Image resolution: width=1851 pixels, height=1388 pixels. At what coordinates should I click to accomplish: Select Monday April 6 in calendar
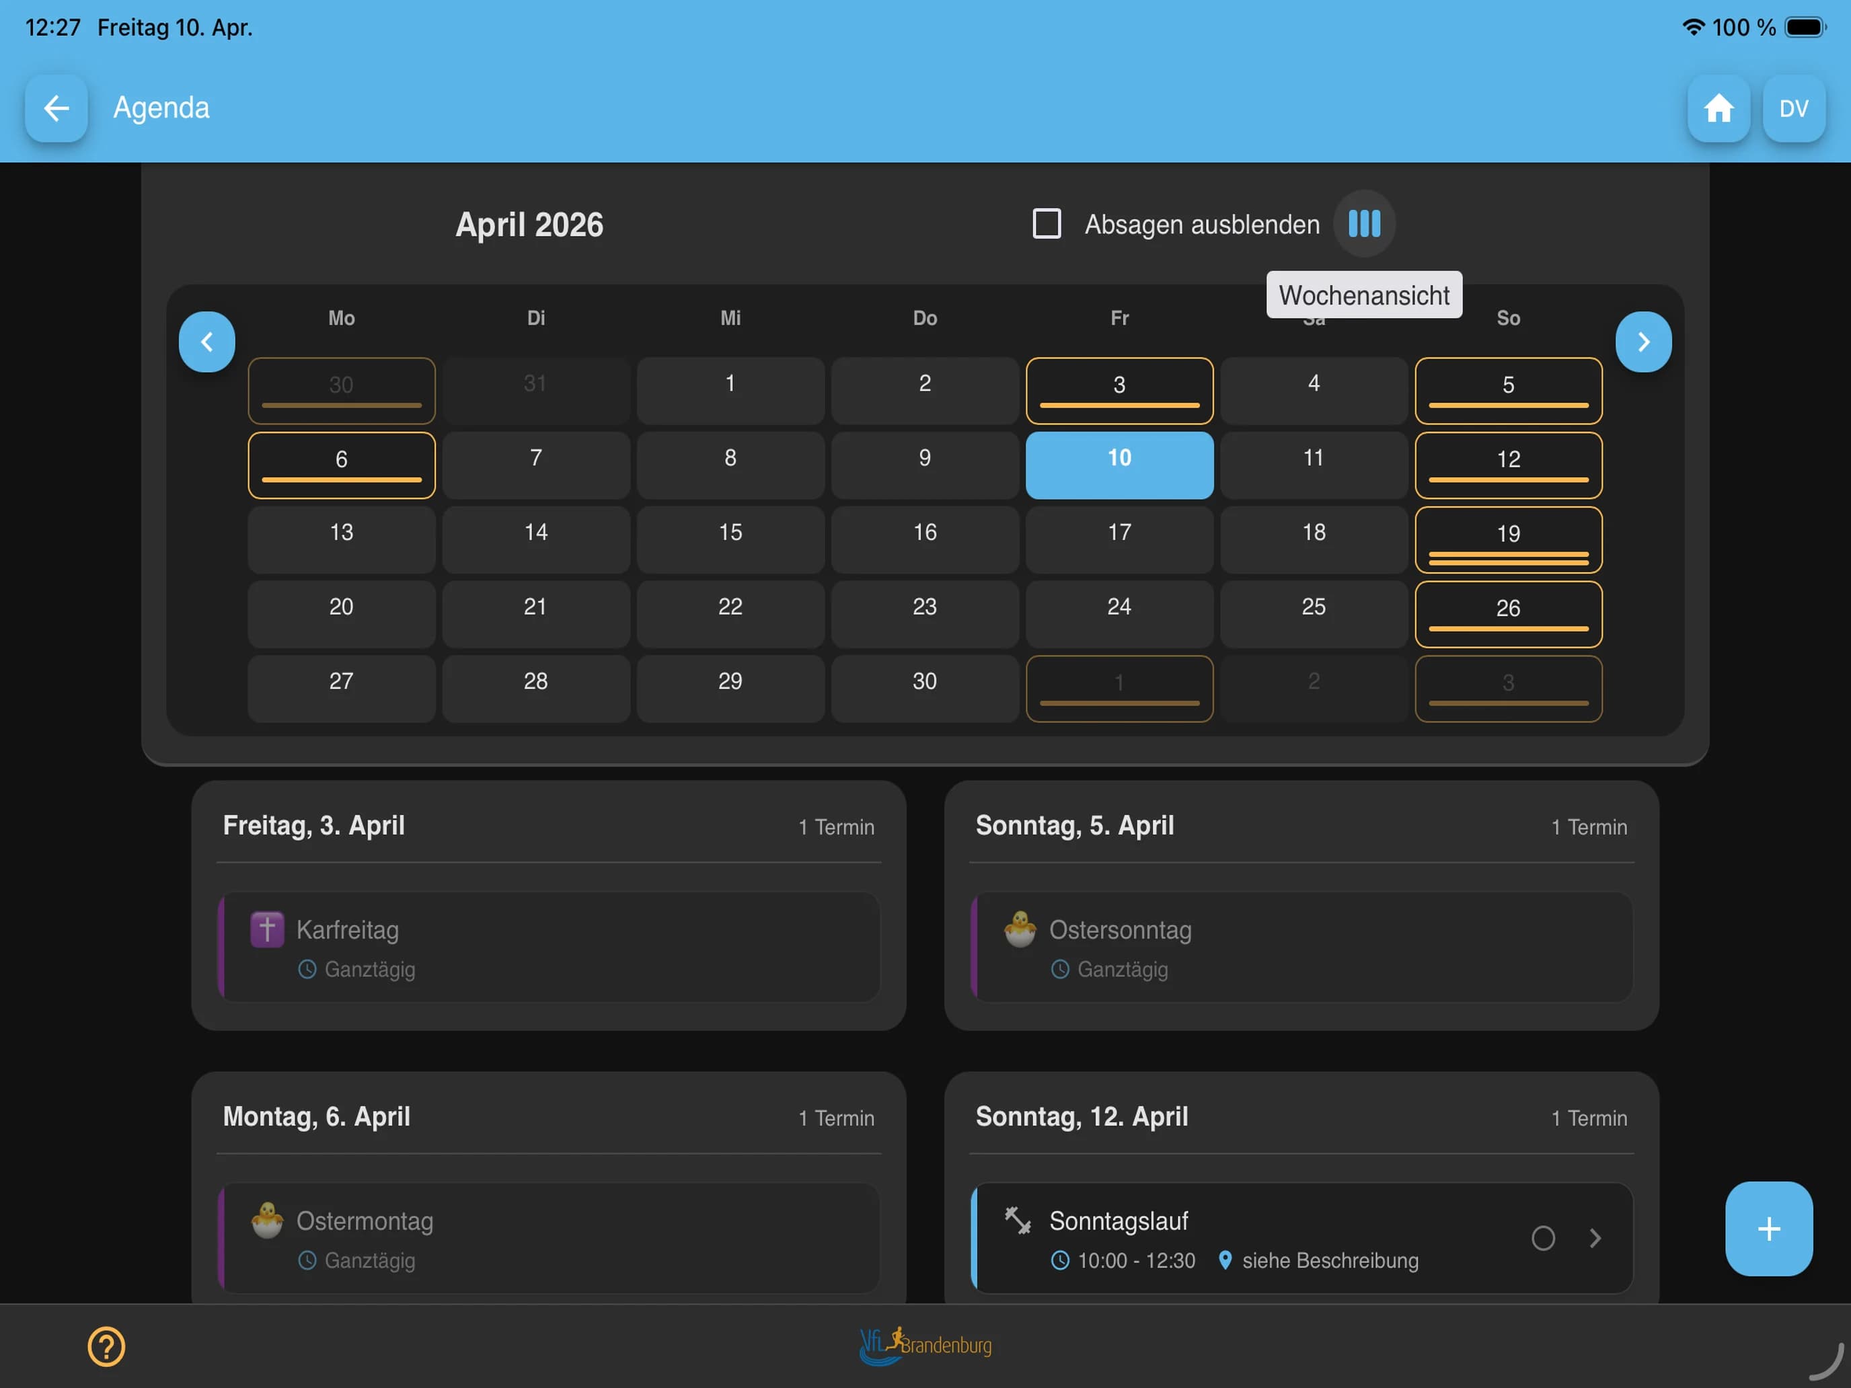click(342, 465)
